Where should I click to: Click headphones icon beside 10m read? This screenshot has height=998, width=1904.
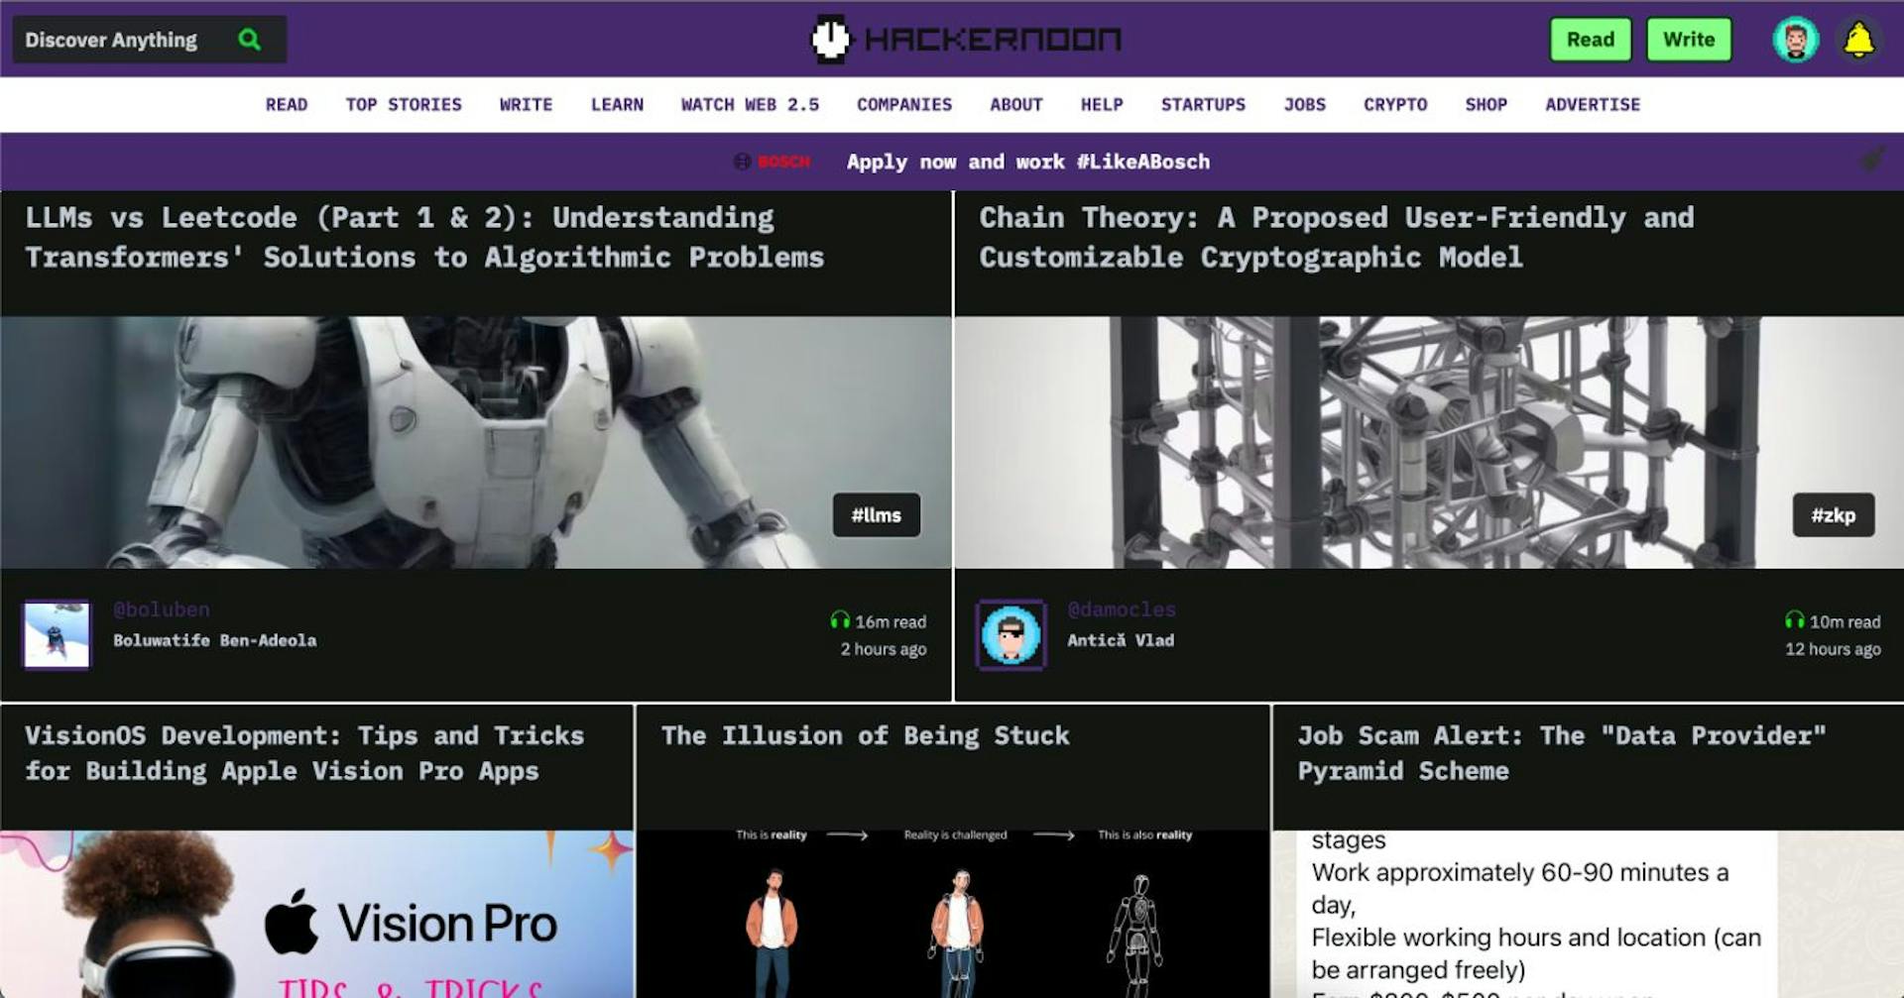click(1794, 620)
